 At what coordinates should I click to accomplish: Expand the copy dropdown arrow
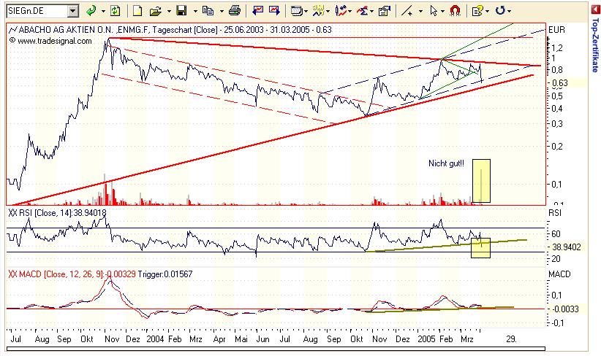(x=222, y=11)
